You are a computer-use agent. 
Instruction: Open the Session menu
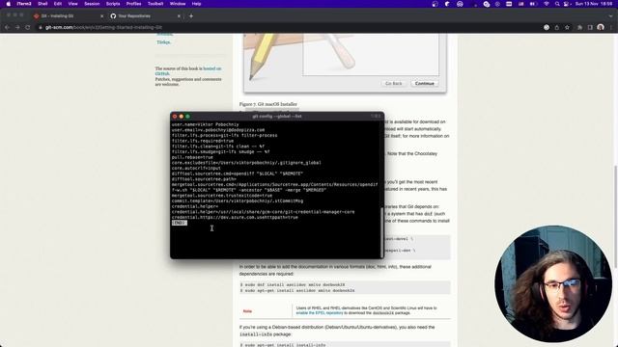92,4
